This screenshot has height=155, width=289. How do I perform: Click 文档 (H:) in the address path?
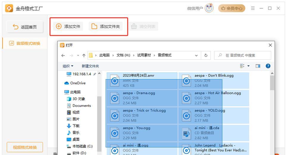123,55
